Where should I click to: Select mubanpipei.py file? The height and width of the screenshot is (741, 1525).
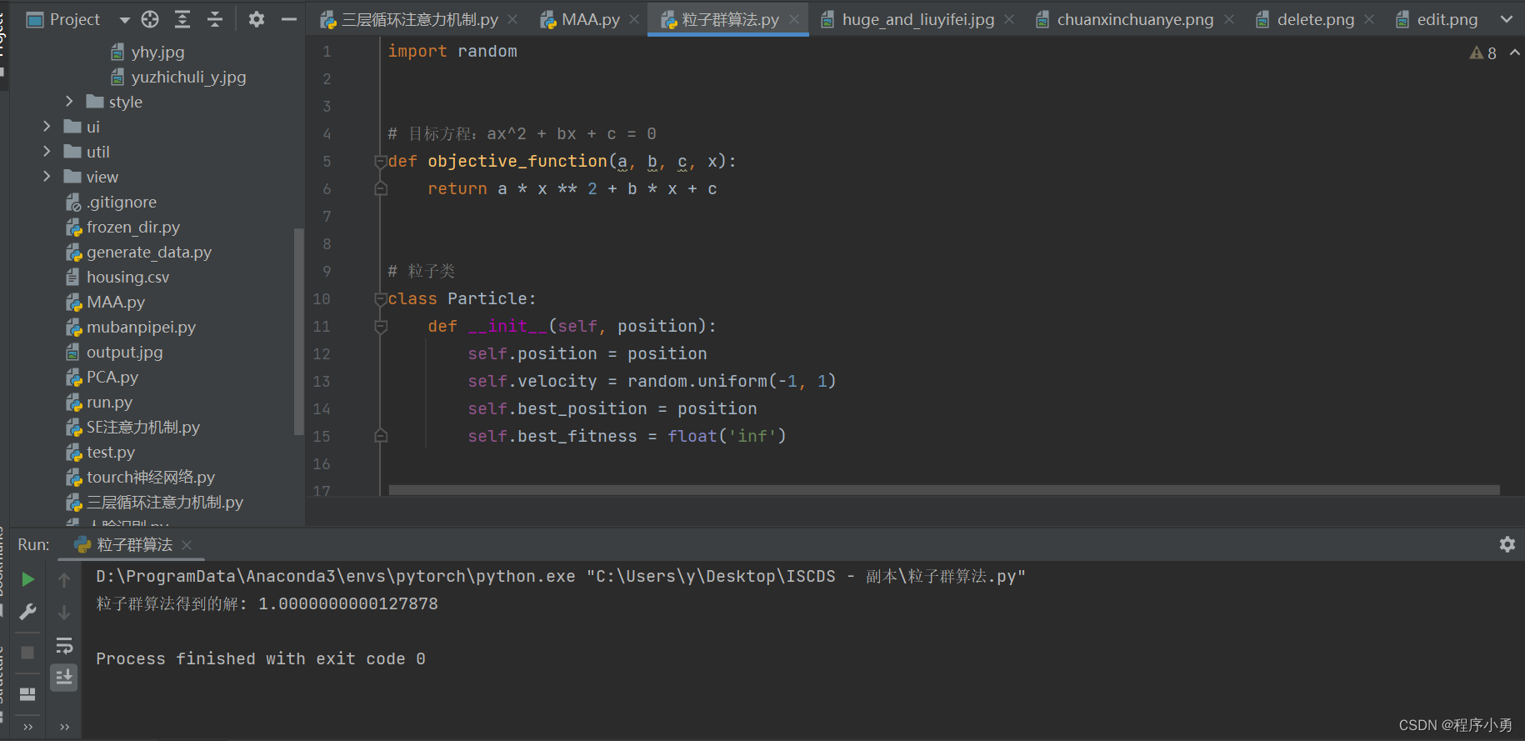tap(131, 327)
